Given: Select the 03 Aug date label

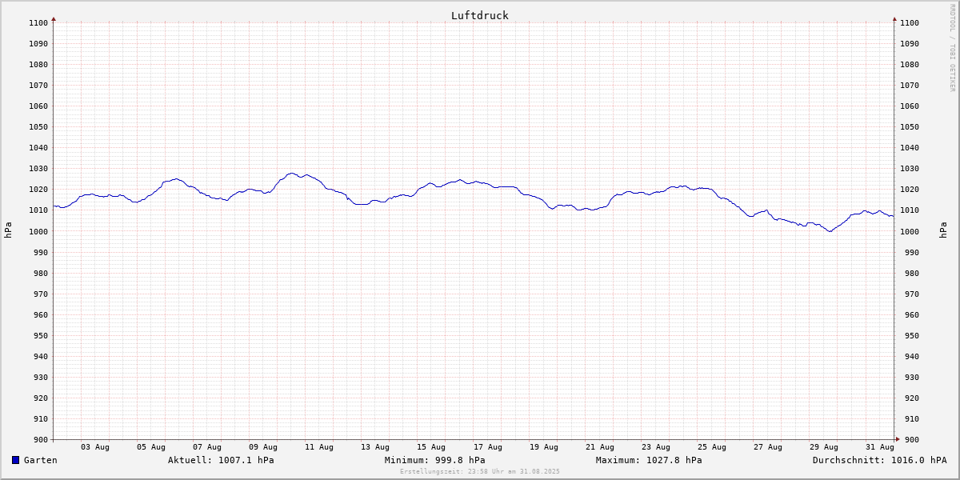Looking at the screenshot, I should [95, 447].
